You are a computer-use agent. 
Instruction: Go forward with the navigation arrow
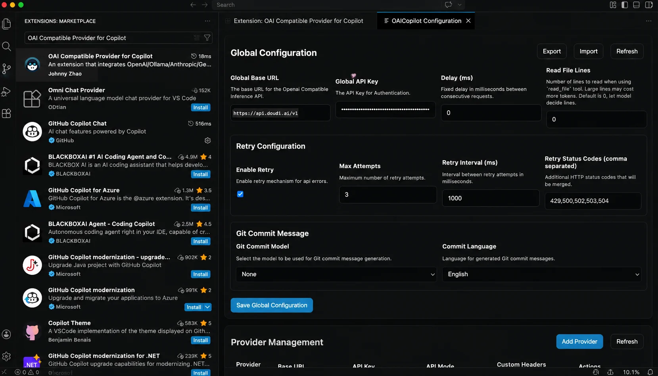(x=205, y=5)
